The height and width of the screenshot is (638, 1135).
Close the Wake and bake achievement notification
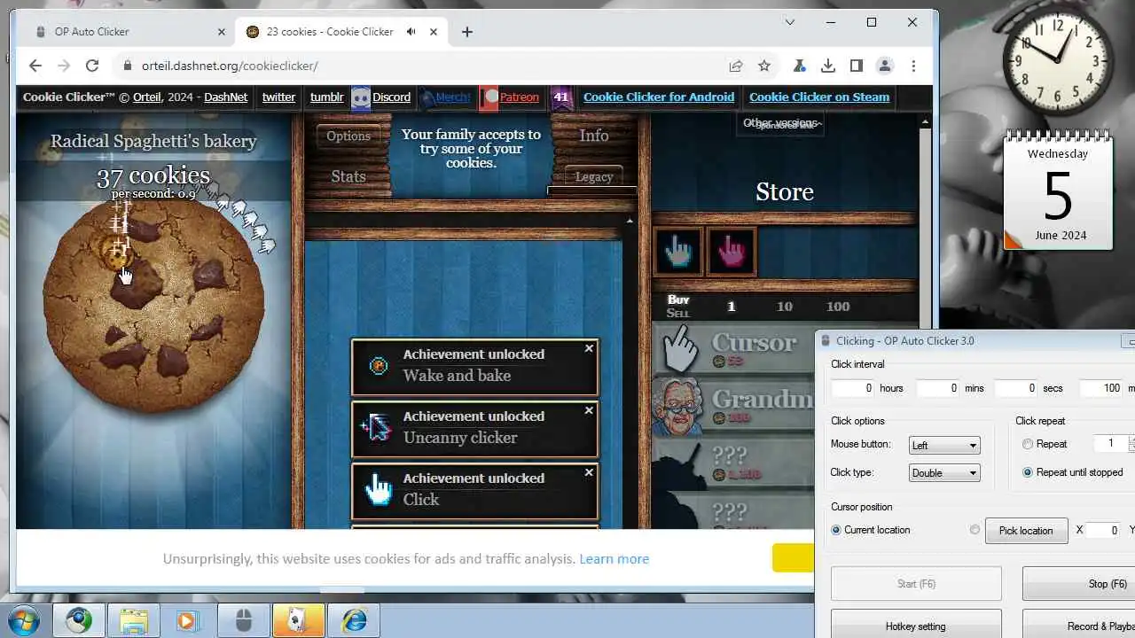(x=589, y=349)
